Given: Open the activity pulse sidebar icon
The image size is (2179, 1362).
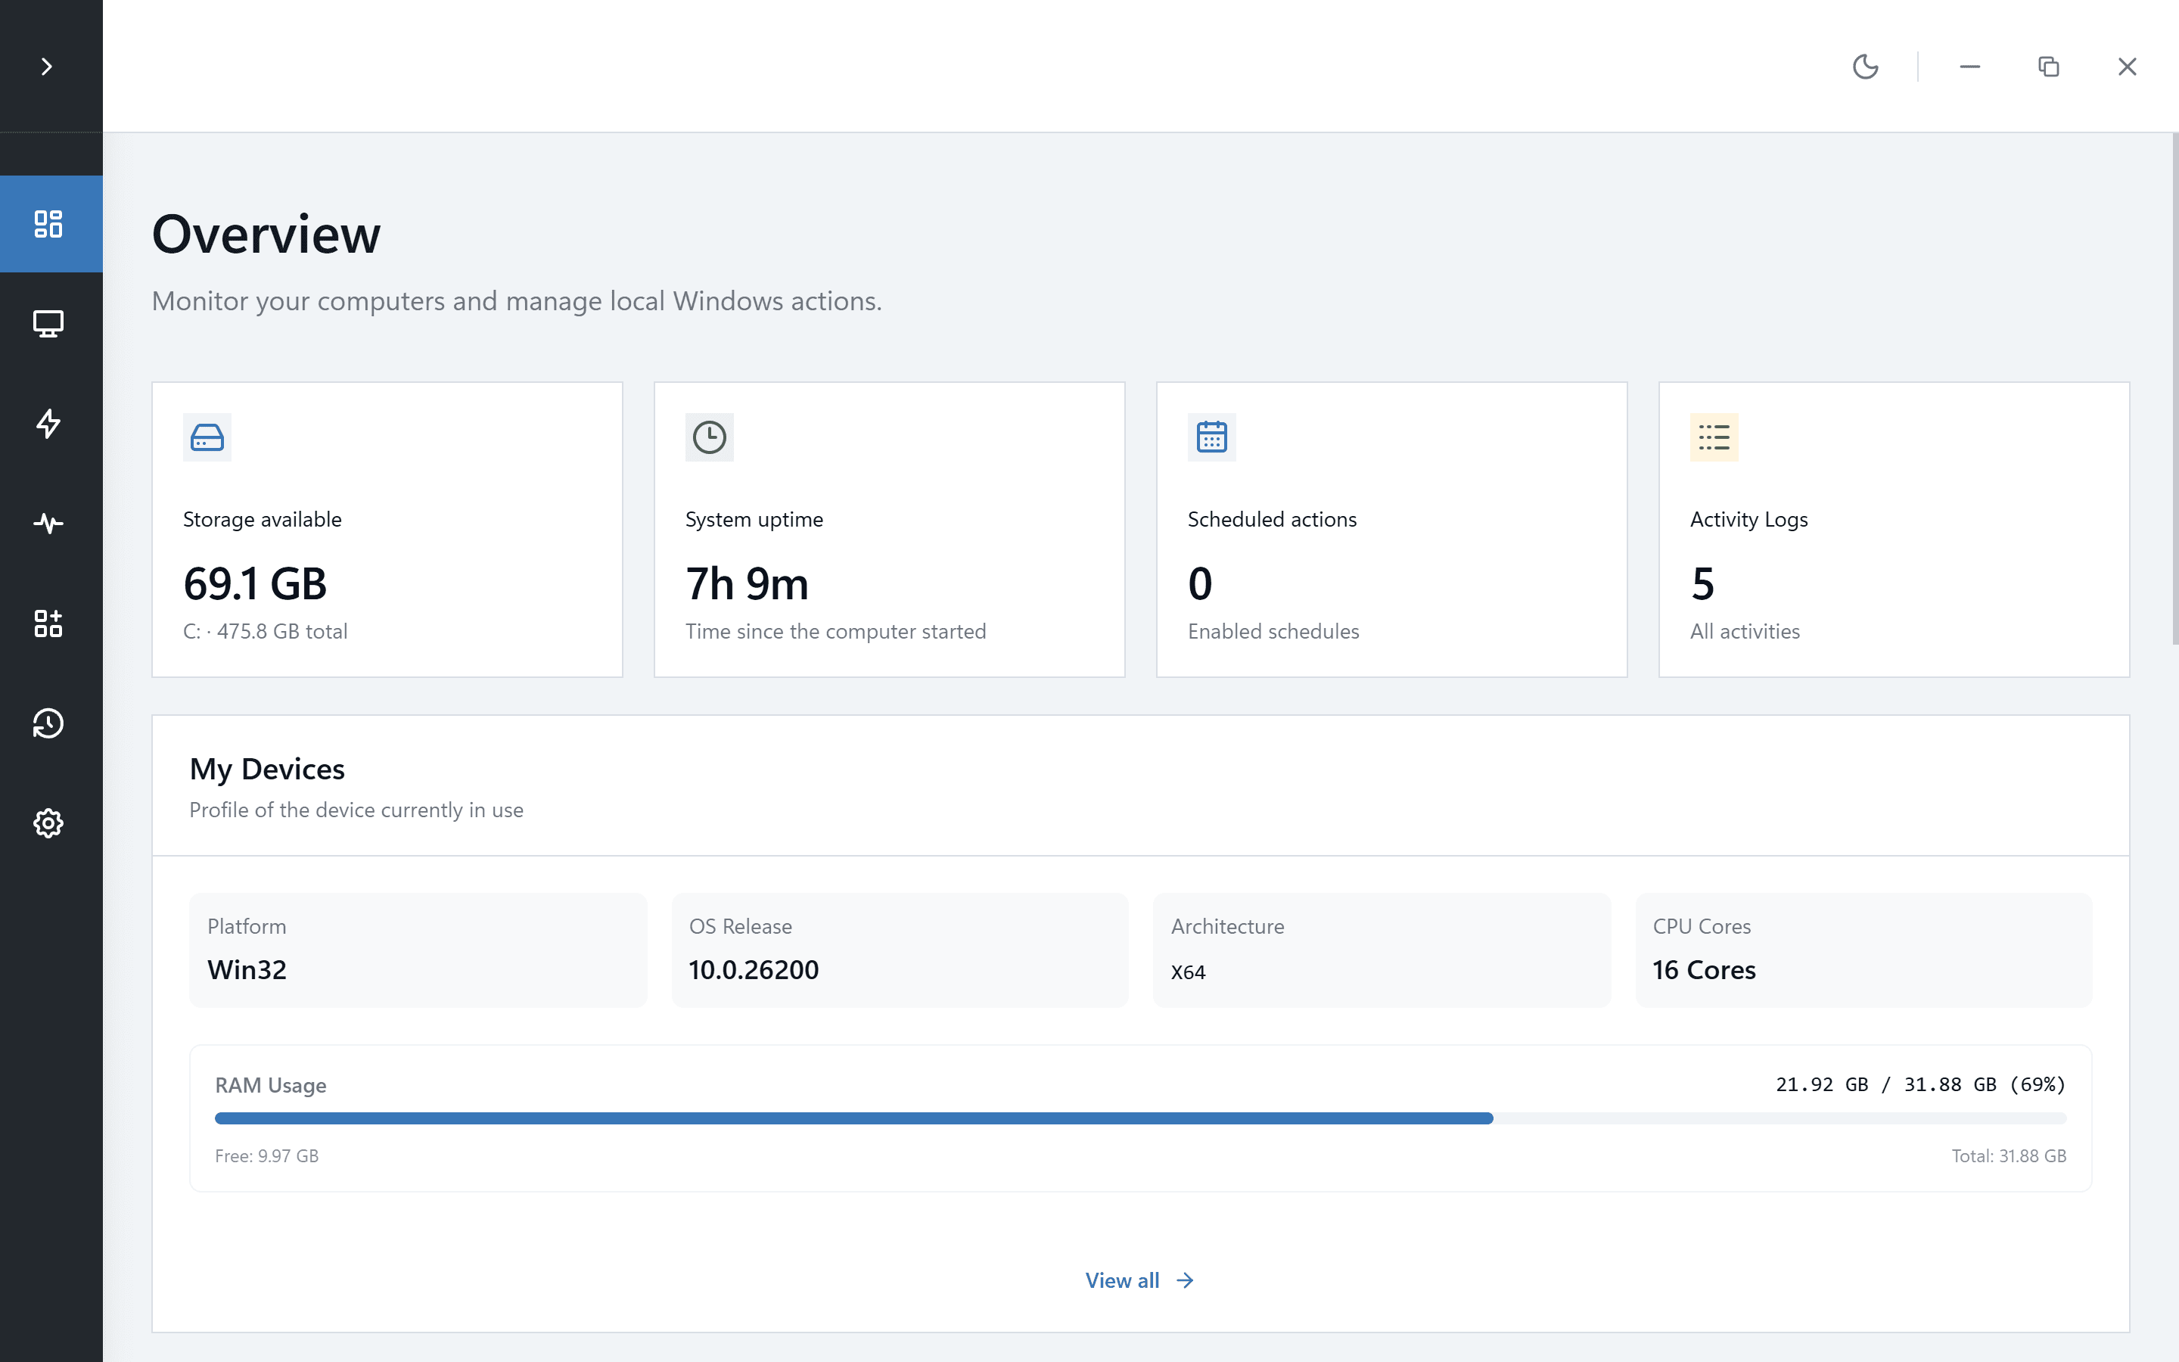Looking at the screenshot, I should [48, 524].
